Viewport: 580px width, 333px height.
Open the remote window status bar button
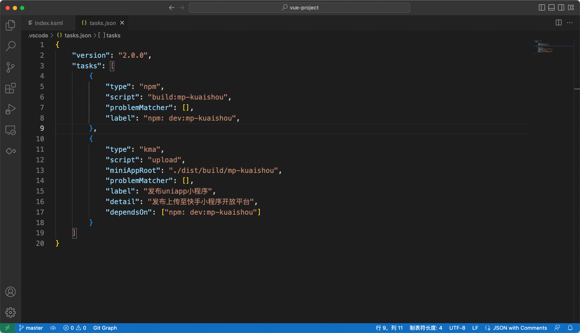(x=7, y=328)
